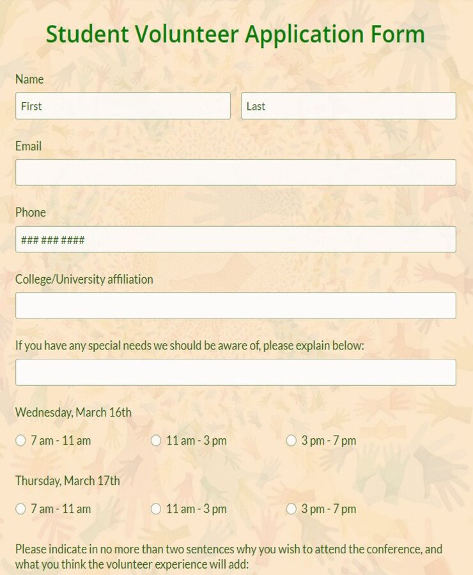Pick Thursday 3 pm - 7 pm option
Image resolution: width=473 pixels, height=575 pixels.
(291, 509)
